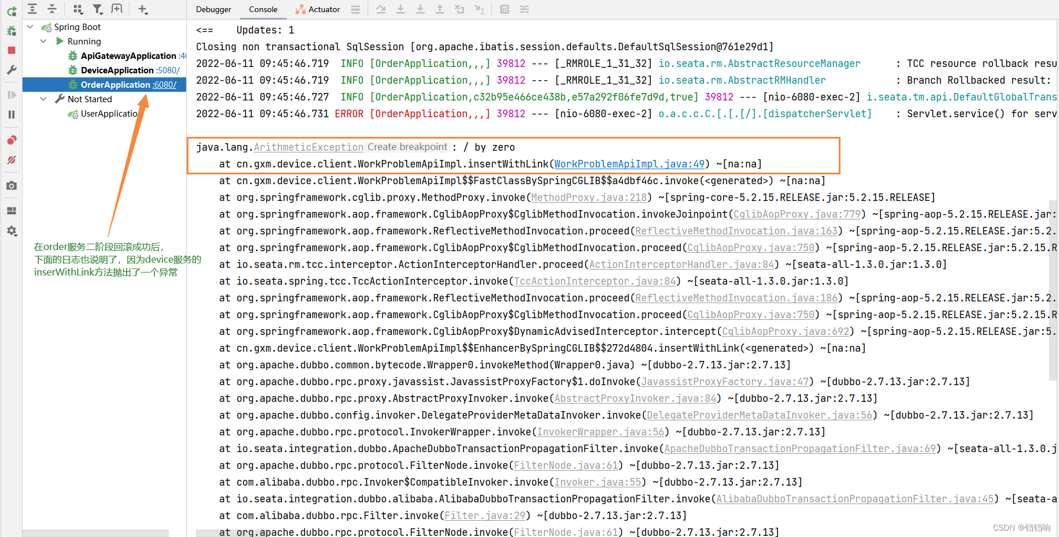Open JavassistProxyFactory.java:47 link
This screenshot has height=537, width=1059.
[725, 382]
